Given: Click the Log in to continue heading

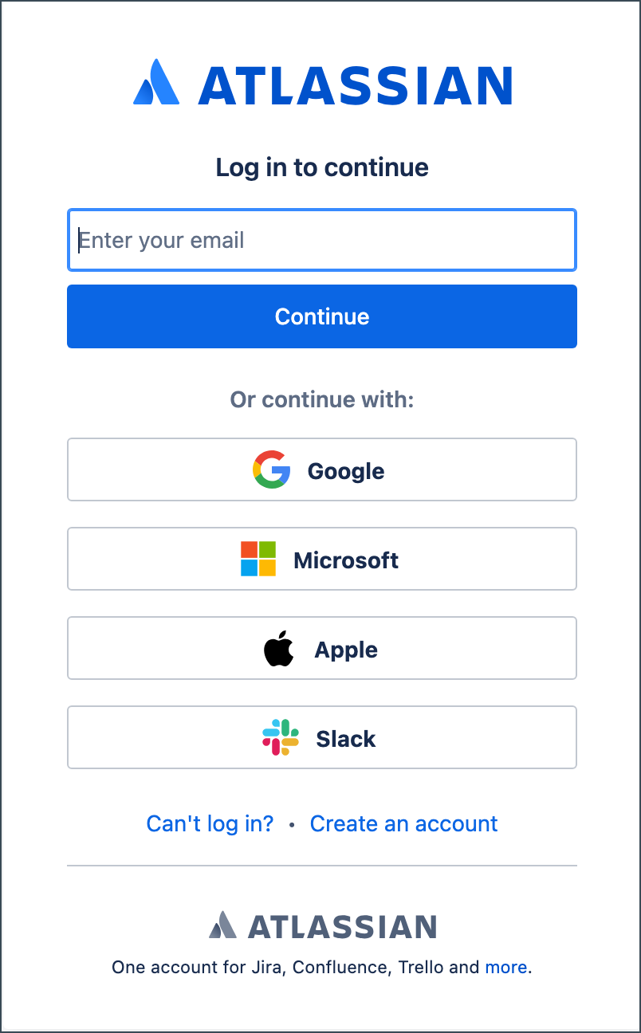Looking at the screenshot, I should click(x=322, y=167).
